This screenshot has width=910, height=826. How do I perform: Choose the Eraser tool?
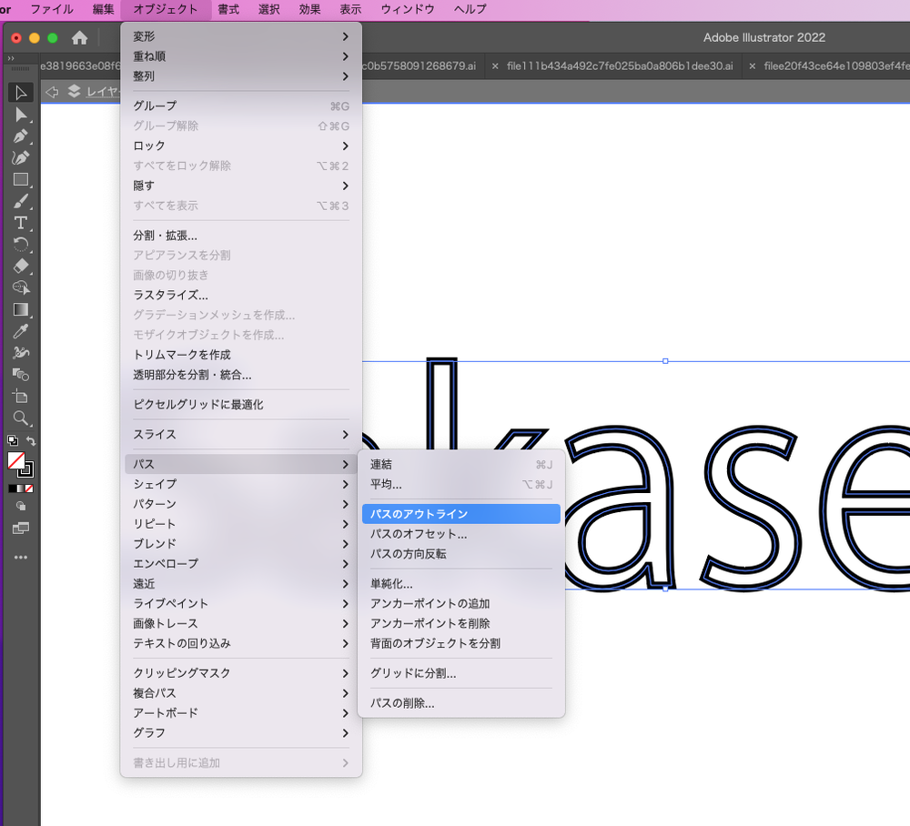[21, 267]
